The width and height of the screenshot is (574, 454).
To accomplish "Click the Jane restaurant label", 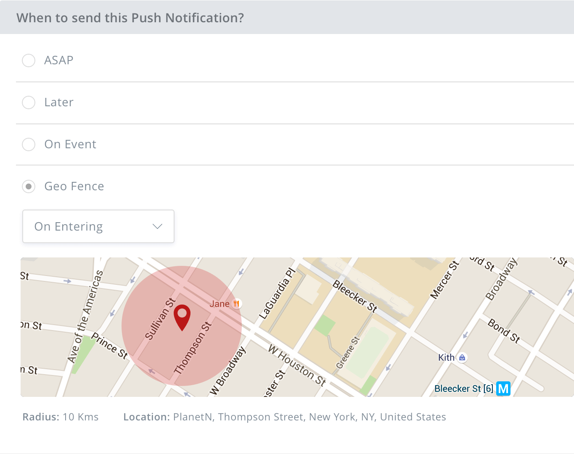I will [x=220, y=304].
